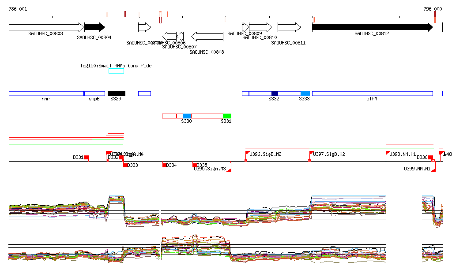The image size is (452, 269).
Task: Click the SAOUHSC_00808 label text
Action: click(207, 52)
